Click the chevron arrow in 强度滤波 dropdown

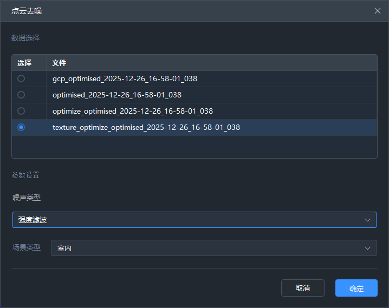click(x=368, y=220)
